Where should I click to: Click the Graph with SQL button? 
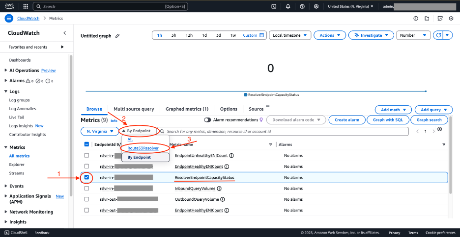click(x=388, y=120)
